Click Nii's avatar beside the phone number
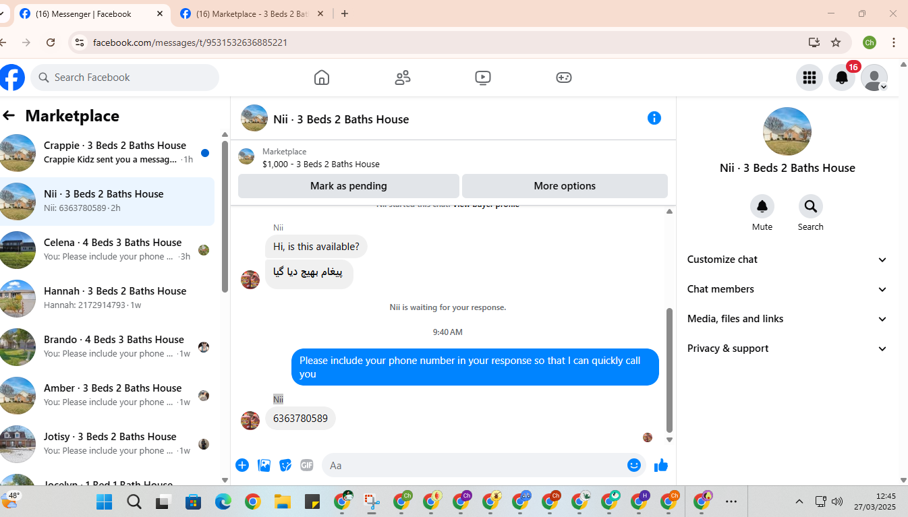 [250, 421]
